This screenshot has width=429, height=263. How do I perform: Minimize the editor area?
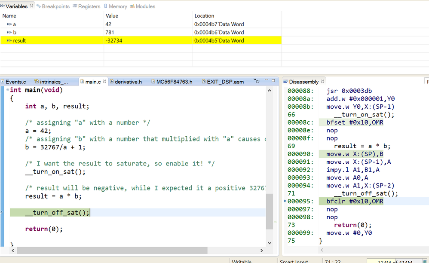[x=266, y=80]
